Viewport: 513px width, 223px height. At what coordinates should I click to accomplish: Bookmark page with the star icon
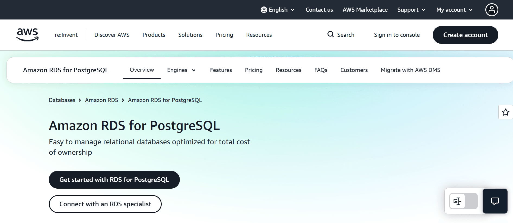coord(505,112)
